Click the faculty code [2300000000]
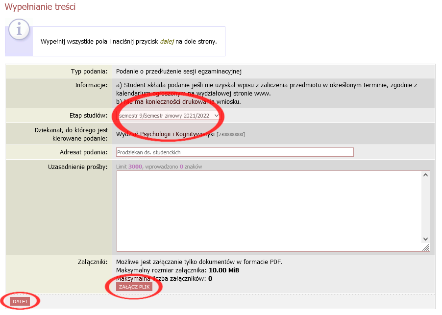This screenshot has height=315, width=442. click(x=231, y=134)
